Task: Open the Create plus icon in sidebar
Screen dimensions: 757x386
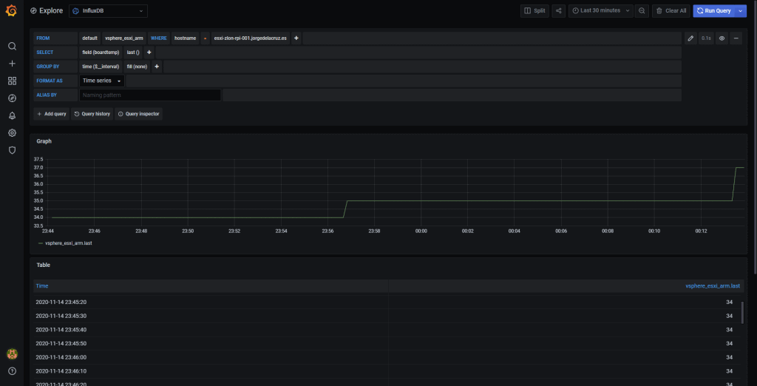Action: 12,64
